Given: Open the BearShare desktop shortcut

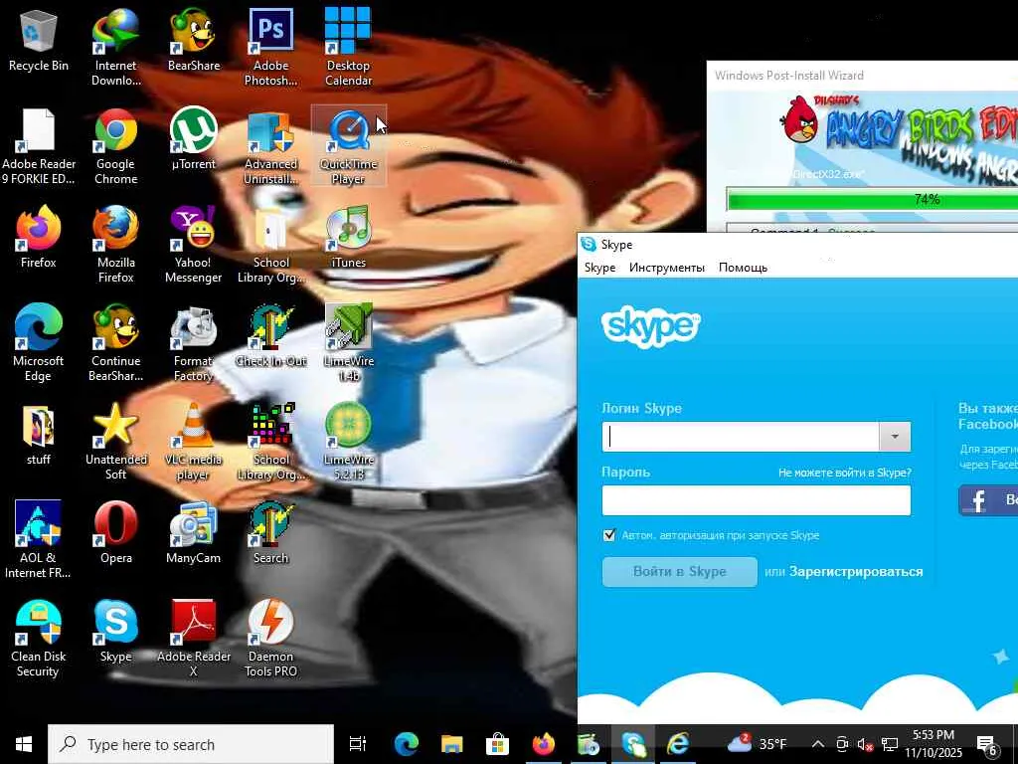Looking at the screenshot, I should 194,39.
